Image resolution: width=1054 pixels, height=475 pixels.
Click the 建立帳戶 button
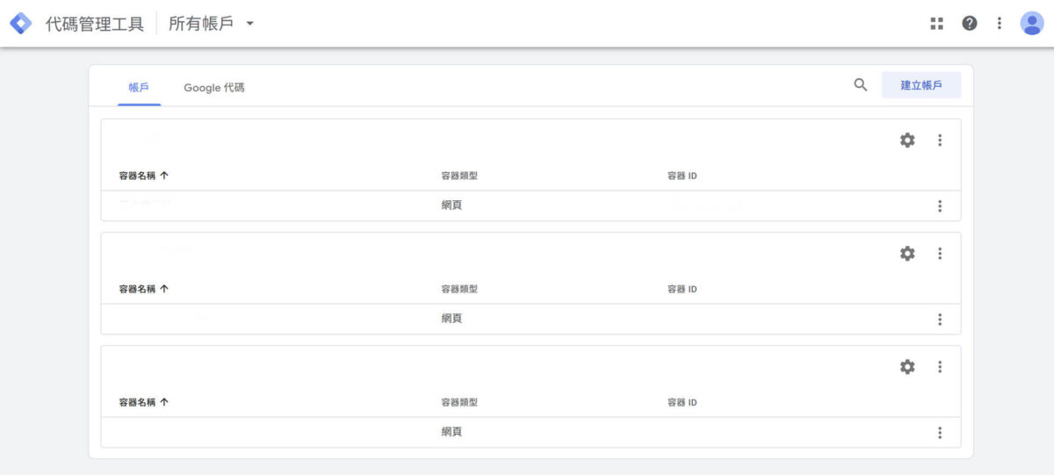[x=920, y=85]
